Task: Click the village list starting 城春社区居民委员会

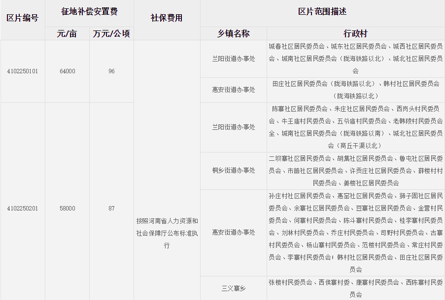Action: coord(356,59)
